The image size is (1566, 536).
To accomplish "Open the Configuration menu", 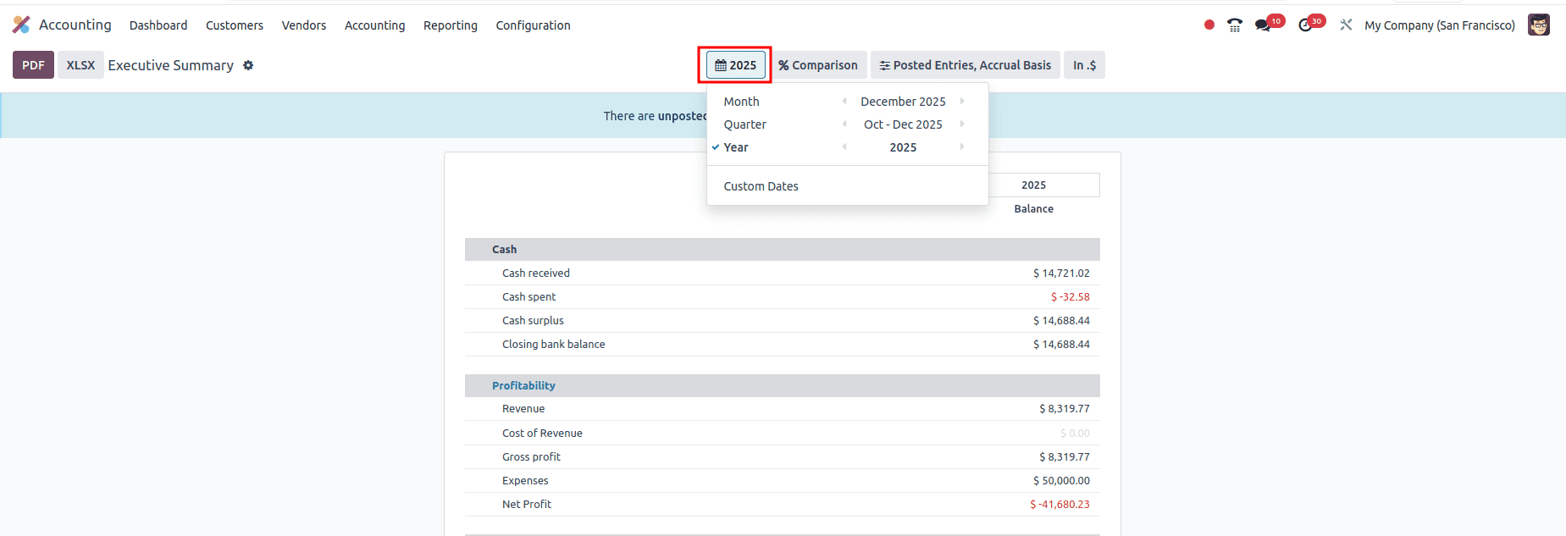I will coord(533,25).
